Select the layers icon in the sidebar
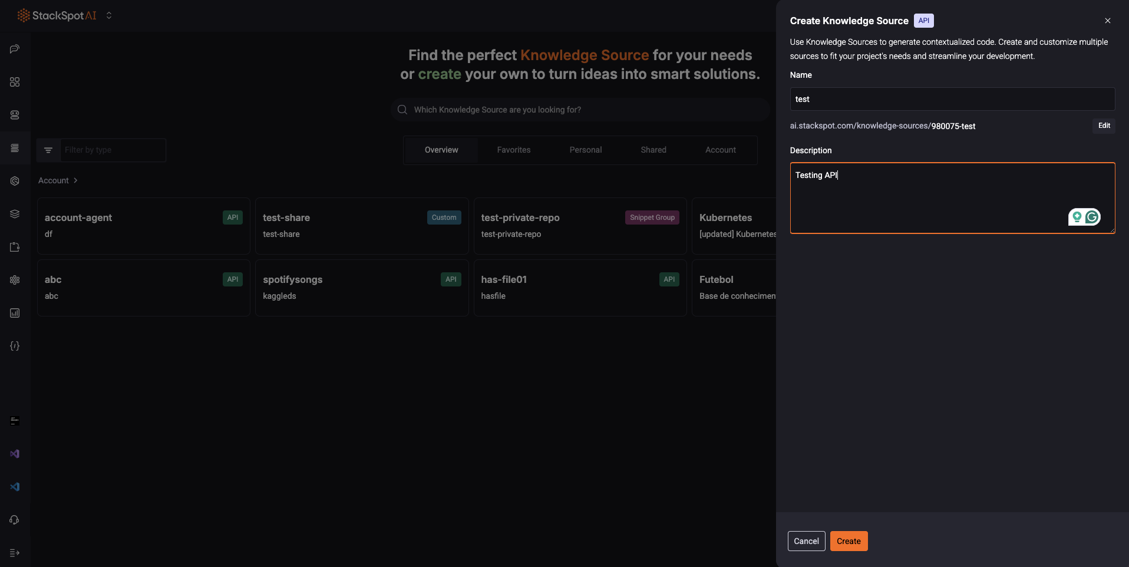Image resolution: width=1129 pixels, height=567 pixels. [x=14, y=213]
